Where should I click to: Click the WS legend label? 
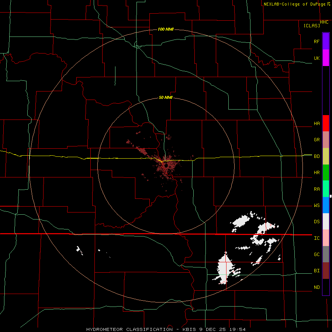point(317,205)
